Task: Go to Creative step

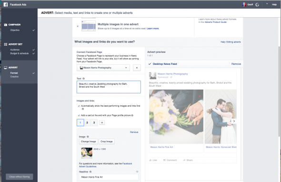Action: click(x=14, y=77)
